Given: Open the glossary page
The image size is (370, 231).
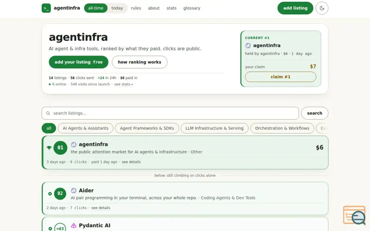Looking at the screenshot, I should coord(191,8).
